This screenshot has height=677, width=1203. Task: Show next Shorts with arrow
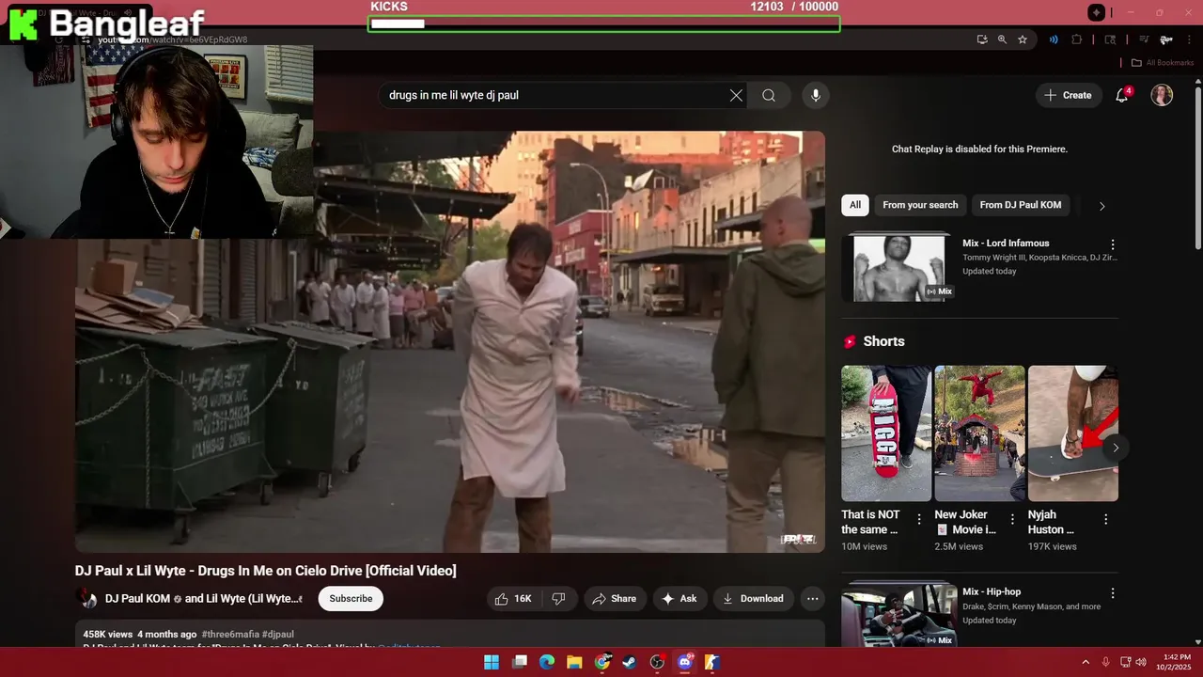[1116, 448]
